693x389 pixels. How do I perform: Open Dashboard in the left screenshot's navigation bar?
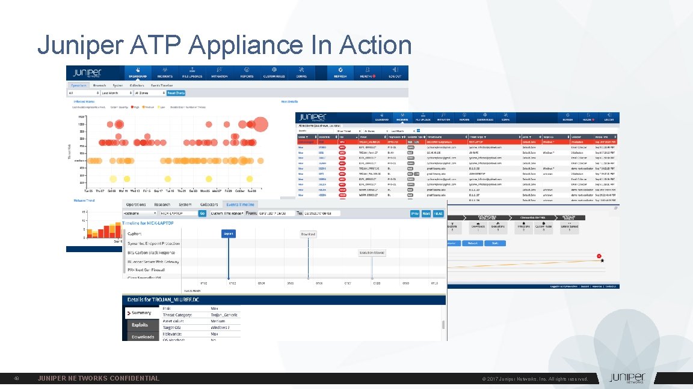[137, 73]
